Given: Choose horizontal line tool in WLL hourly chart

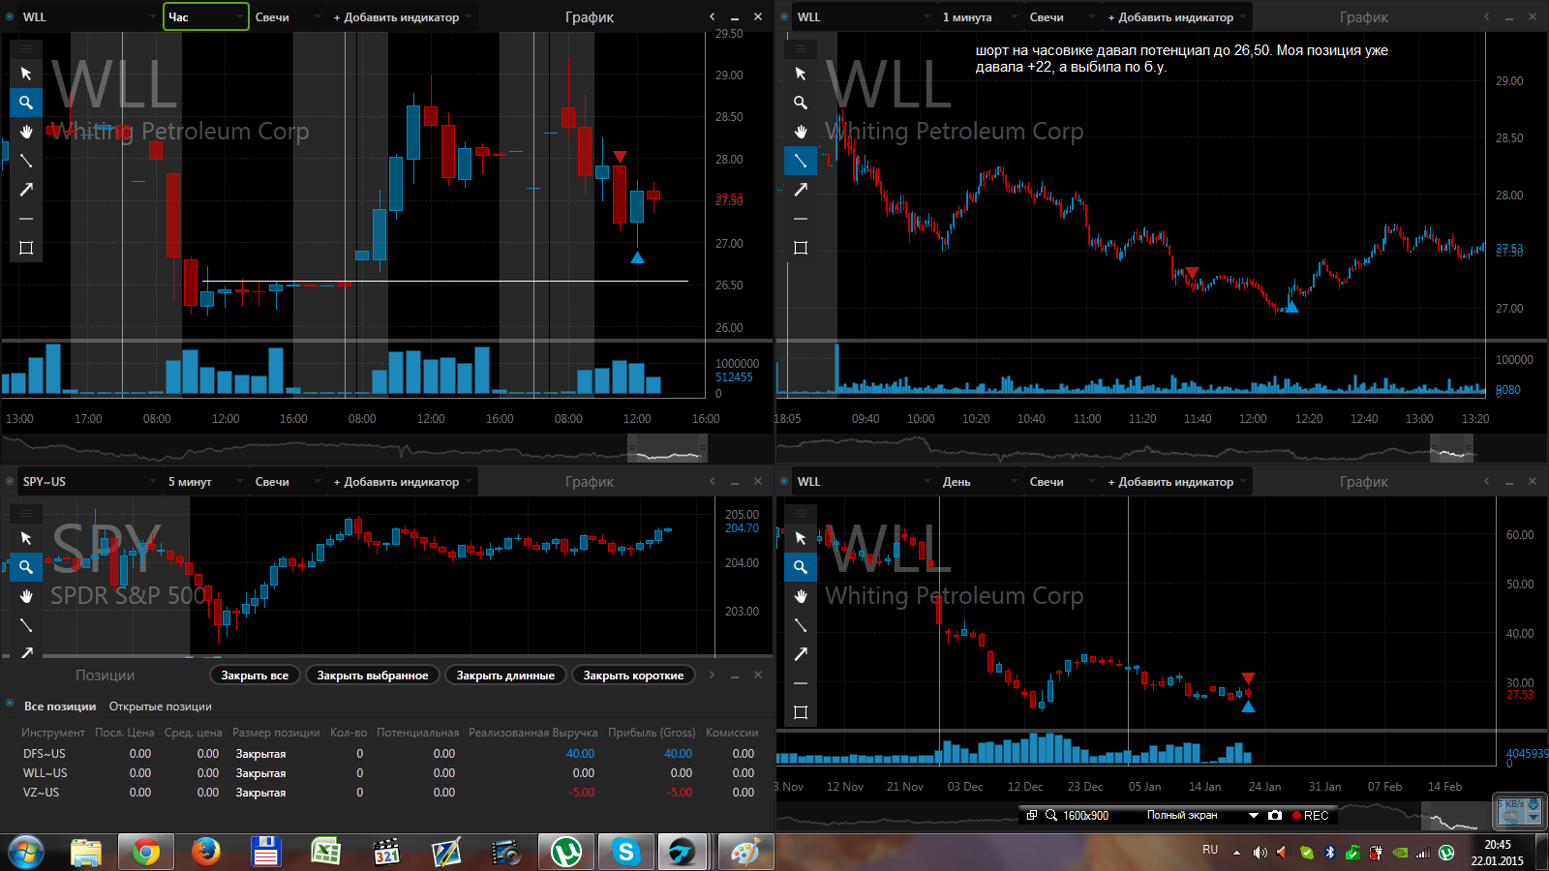Looking at the screenshot, I should (26, 219).
